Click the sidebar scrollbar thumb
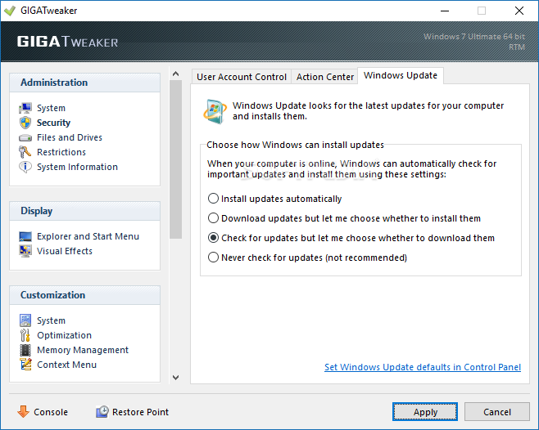Image resolution: width=539 pixels, height=430 pixels. pyautogui.click(x=175, y=159)
